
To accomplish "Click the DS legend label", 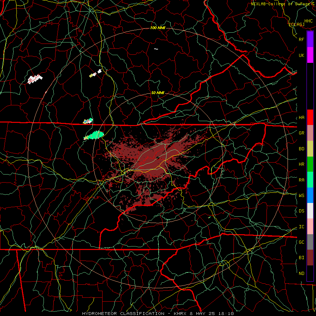I will coord(302,211).
